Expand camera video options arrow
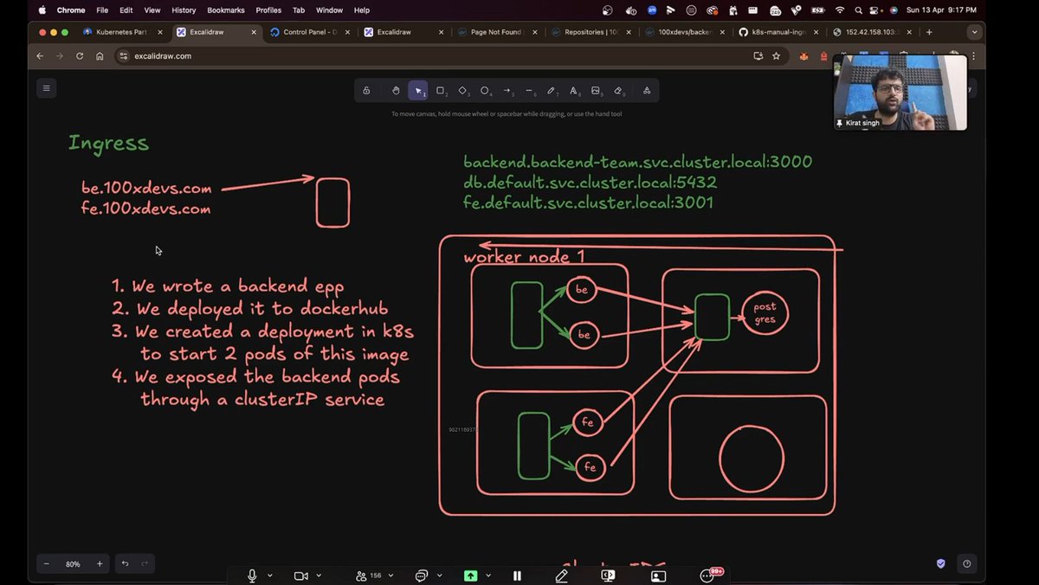 319,575
